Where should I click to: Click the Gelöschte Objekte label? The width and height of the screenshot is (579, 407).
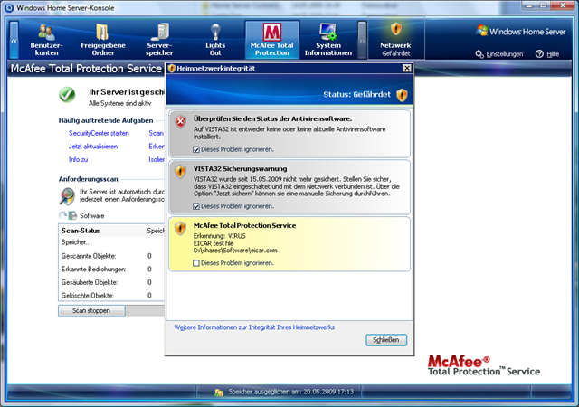point(88,296)
